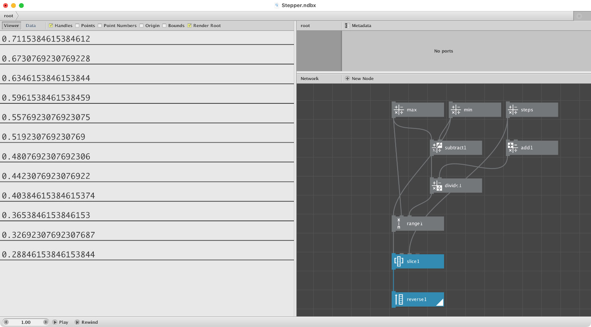The height and width of the screenshot is (327, 591).
Task: Click the frame number field showing 1.00
Action: tap(26, 322)
